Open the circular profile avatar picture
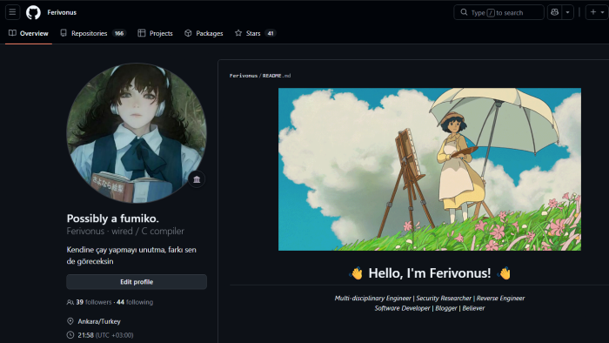609x343 pixels. click(137, 133)
